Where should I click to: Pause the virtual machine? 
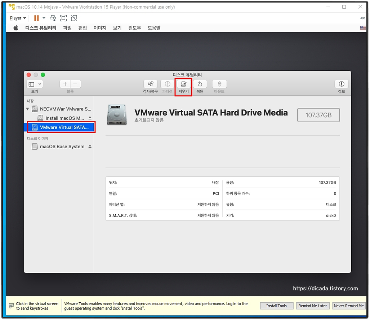click(36, 18)
